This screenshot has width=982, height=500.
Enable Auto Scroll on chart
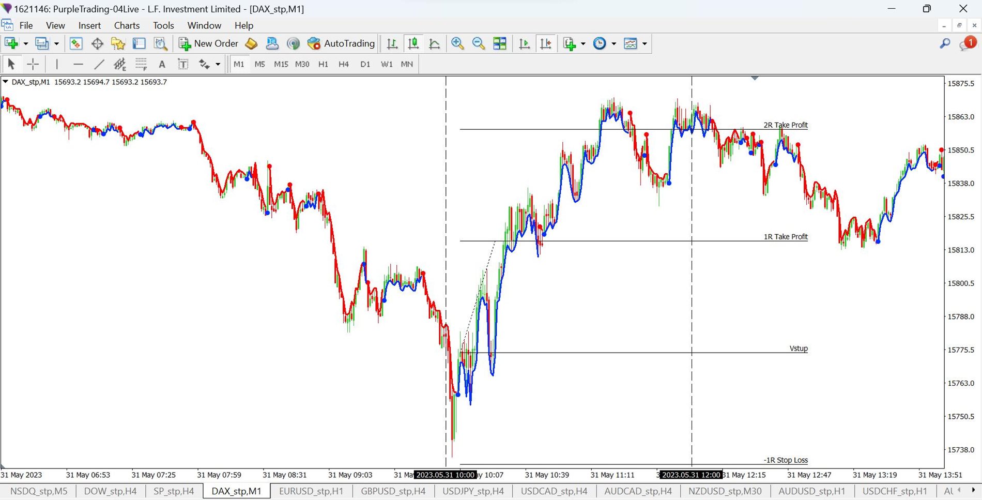coord(525,44)
